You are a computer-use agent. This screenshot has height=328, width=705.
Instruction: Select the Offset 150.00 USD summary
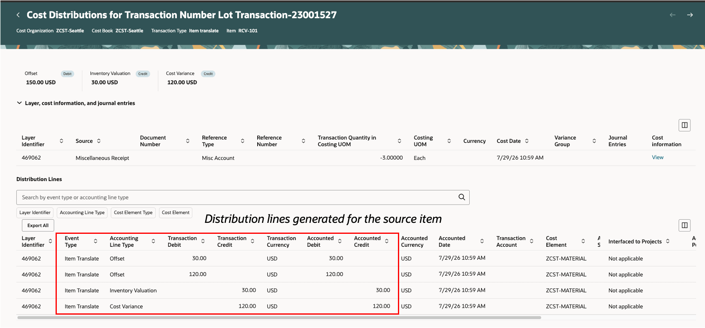(x=49, y=78)
